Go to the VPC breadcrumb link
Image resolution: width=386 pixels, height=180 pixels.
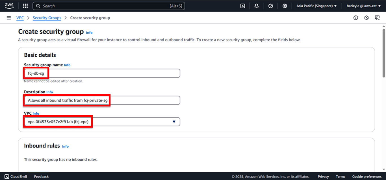[20, 18]
